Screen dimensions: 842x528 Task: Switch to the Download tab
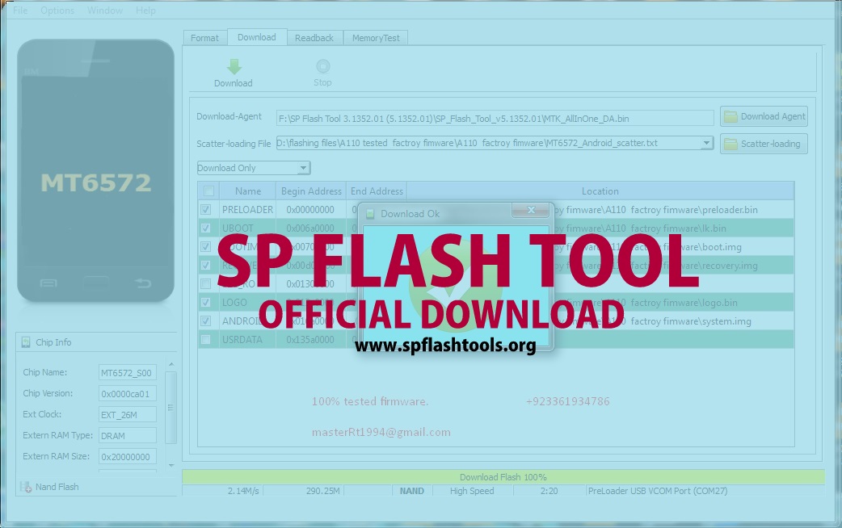[x=257, y=37]
